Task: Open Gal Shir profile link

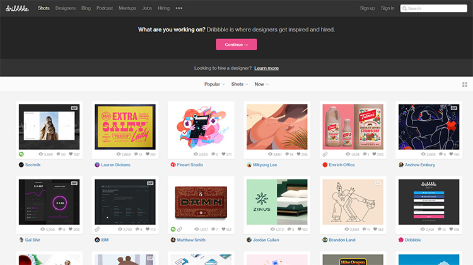Action: pos(33,240)
